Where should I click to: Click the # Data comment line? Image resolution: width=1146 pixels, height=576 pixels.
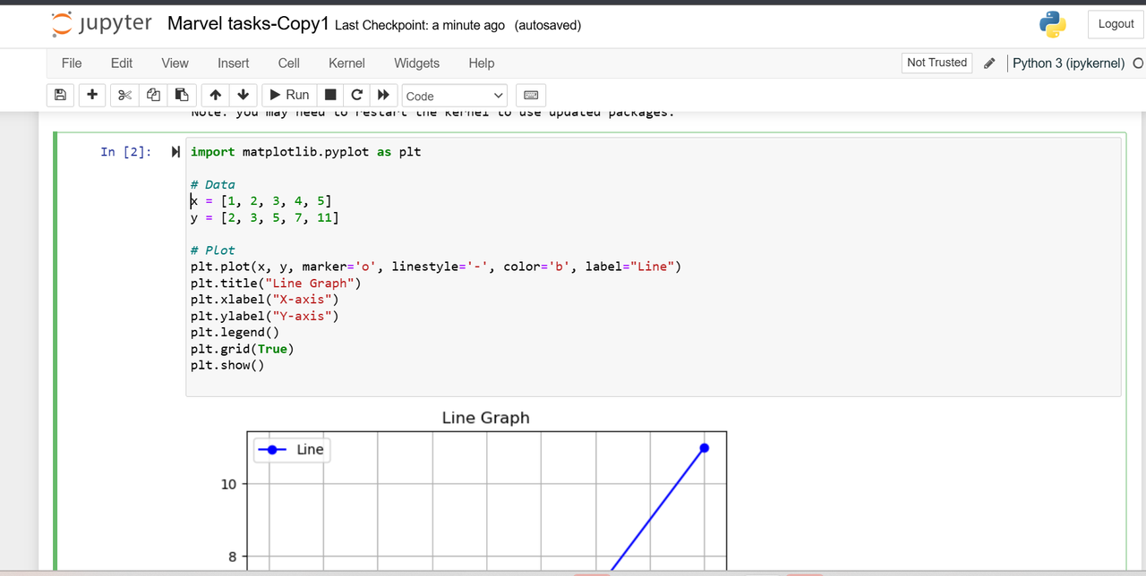pyautogui.click(x=213, y=185)
